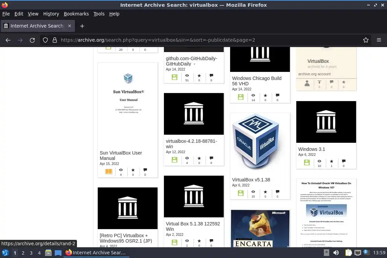Click book media icon on Sun VirtualBox Manual
This screenshot has width=387, height=258.
coord(109,172)
